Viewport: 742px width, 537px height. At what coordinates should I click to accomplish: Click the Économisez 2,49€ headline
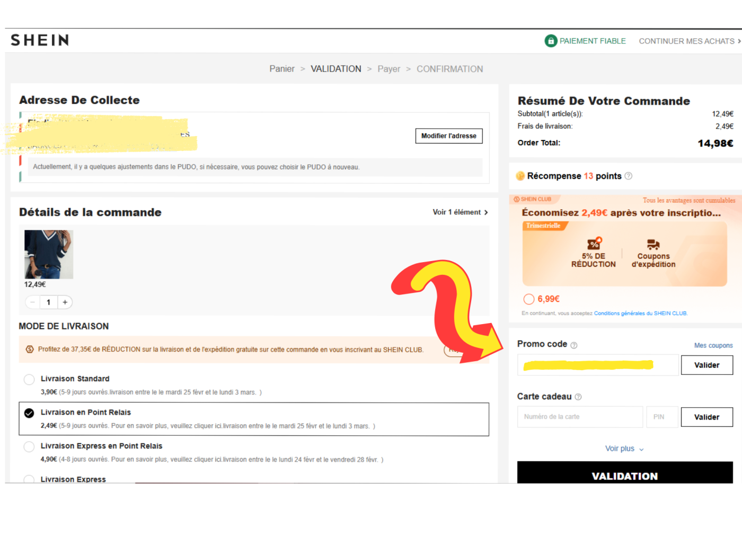coord(621,213)
